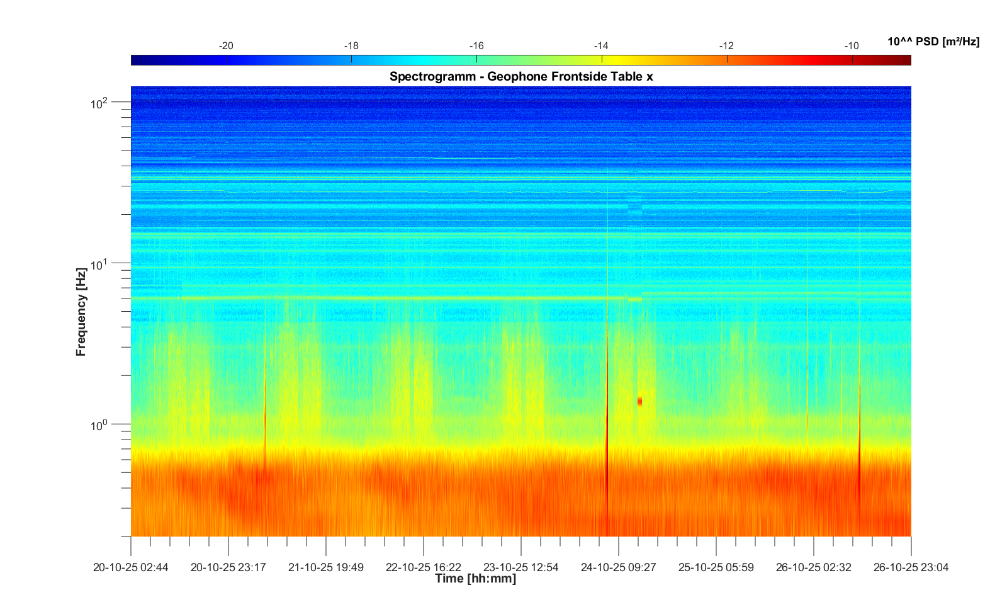Click the 10^0 frequency tick label
The width and height of the screenshot is (1007, 597).
99,426
